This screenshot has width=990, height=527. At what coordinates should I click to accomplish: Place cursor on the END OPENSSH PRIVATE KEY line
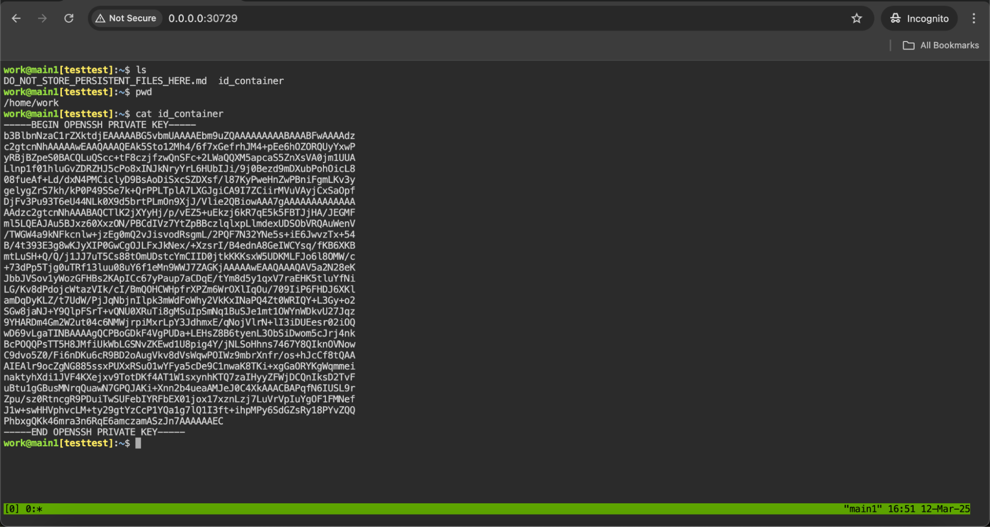click(x=94, y=432)
